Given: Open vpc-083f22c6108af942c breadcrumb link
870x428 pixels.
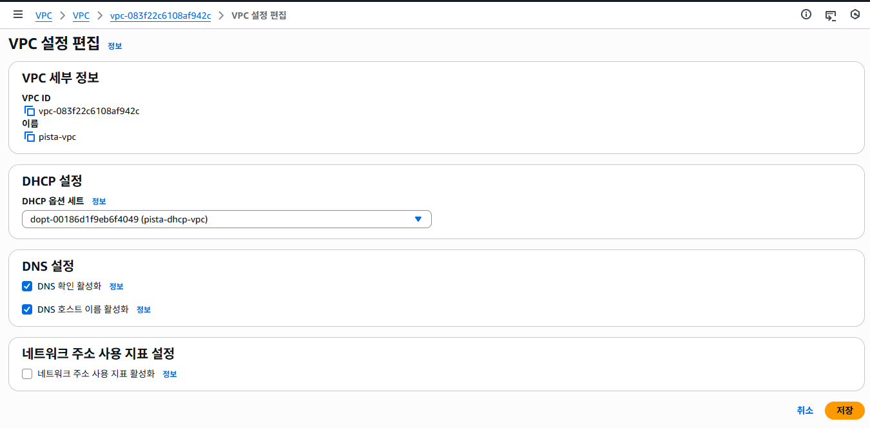Looking at the screenshot, I should pos(160,15).
